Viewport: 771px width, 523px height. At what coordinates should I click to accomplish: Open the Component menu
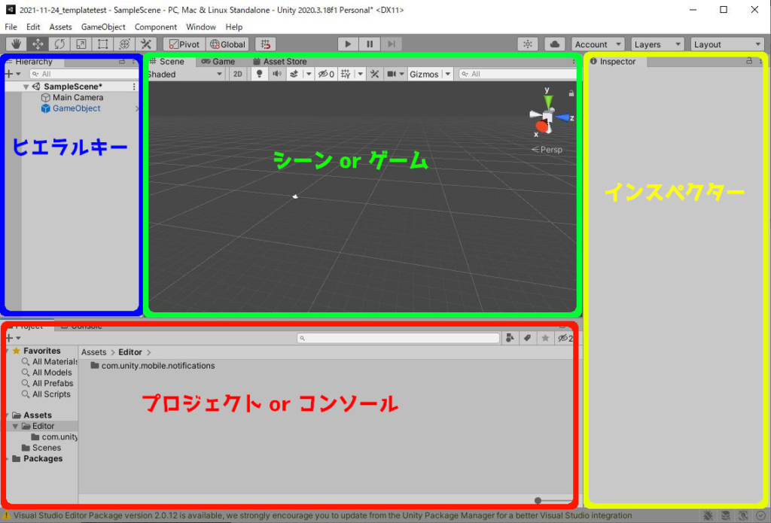click(x=156, y=27)
